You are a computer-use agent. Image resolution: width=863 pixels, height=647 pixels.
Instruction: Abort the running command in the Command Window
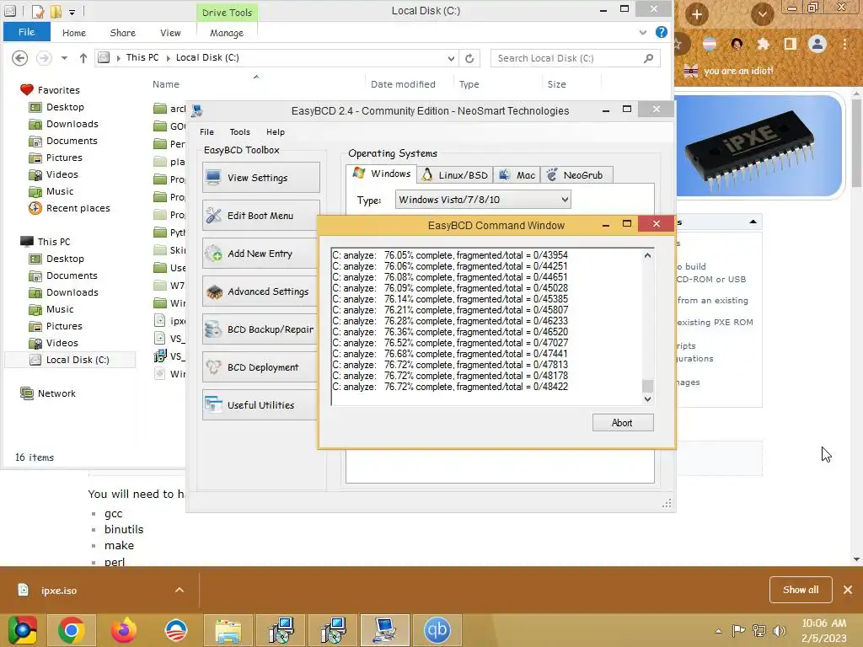[623, 423]
